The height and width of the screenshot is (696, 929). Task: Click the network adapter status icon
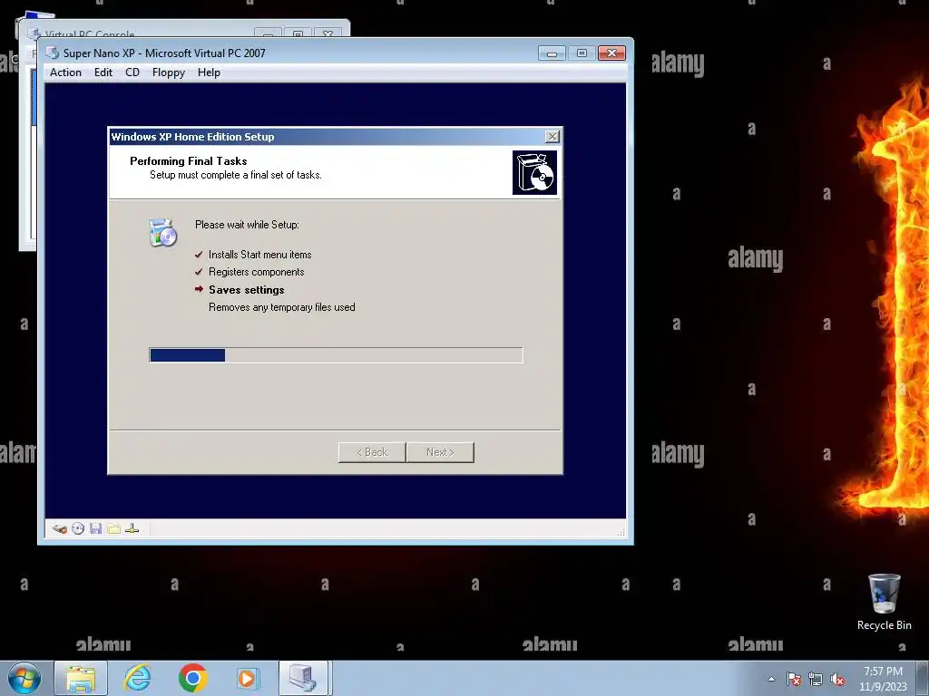[132, 528]
